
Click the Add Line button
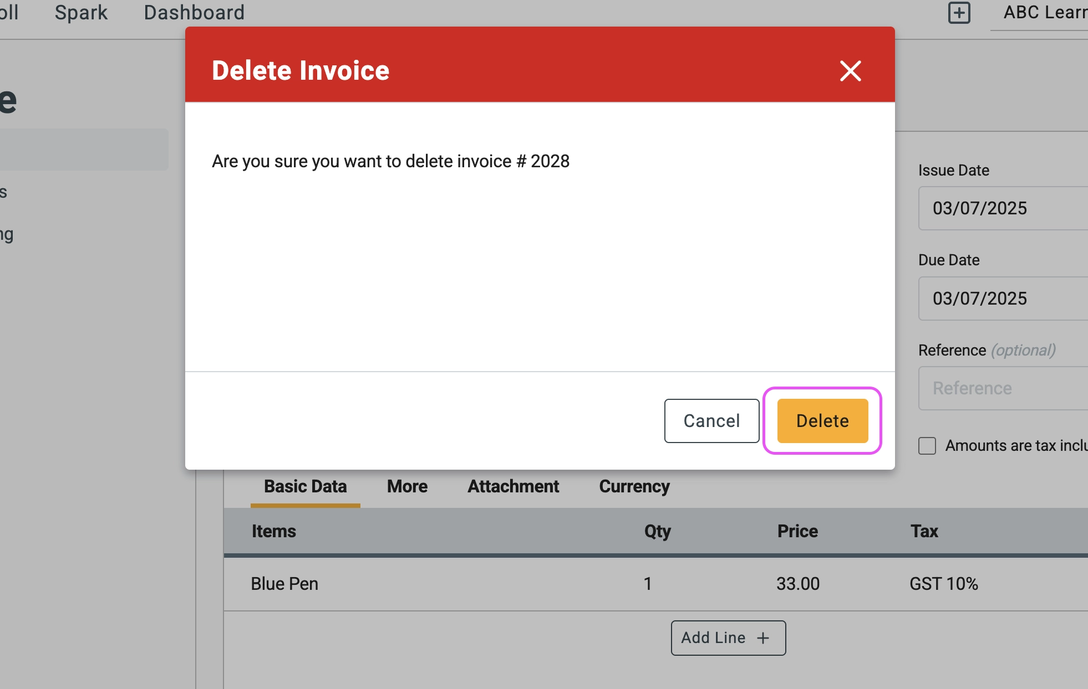tap(728, 638)
